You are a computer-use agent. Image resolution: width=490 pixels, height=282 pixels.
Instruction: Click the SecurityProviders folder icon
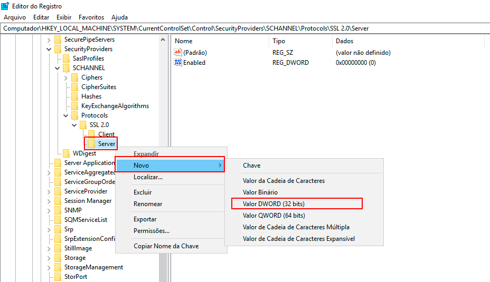coord(58,49)
